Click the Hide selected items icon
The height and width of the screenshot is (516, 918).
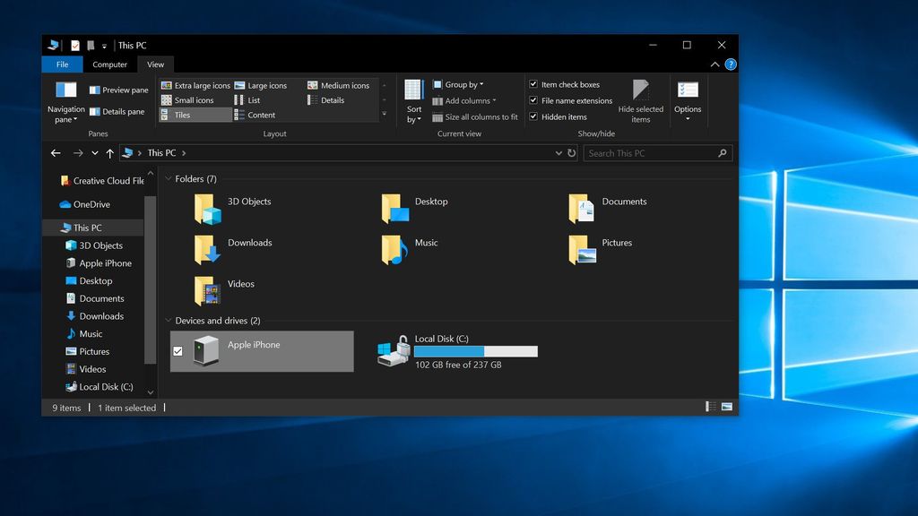(642, 92)
